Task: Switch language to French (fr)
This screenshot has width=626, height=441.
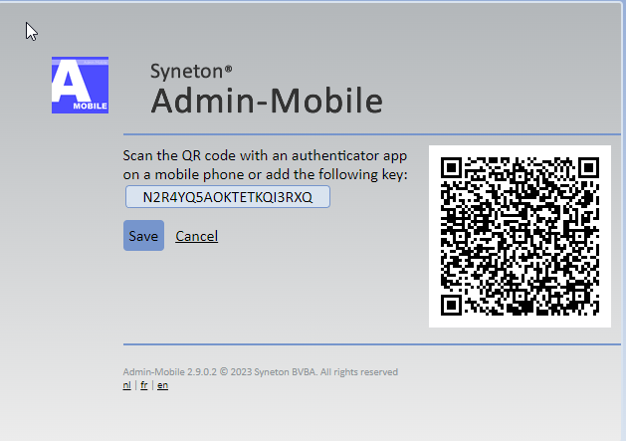Action: (x=143, y=385)
